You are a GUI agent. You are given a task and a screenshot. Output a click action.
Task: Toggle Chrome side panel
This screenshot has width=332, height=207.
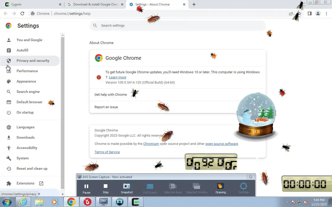[x=309, y=13]
